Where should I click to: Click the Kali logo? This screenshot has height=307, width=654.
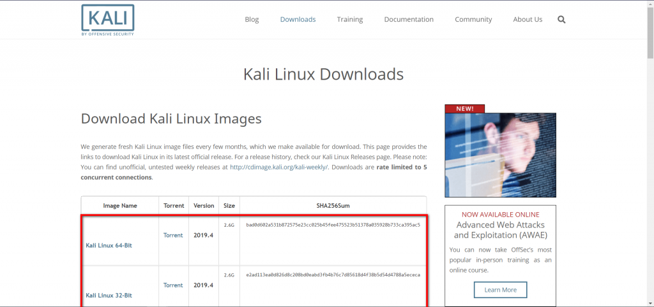point(107,20)
